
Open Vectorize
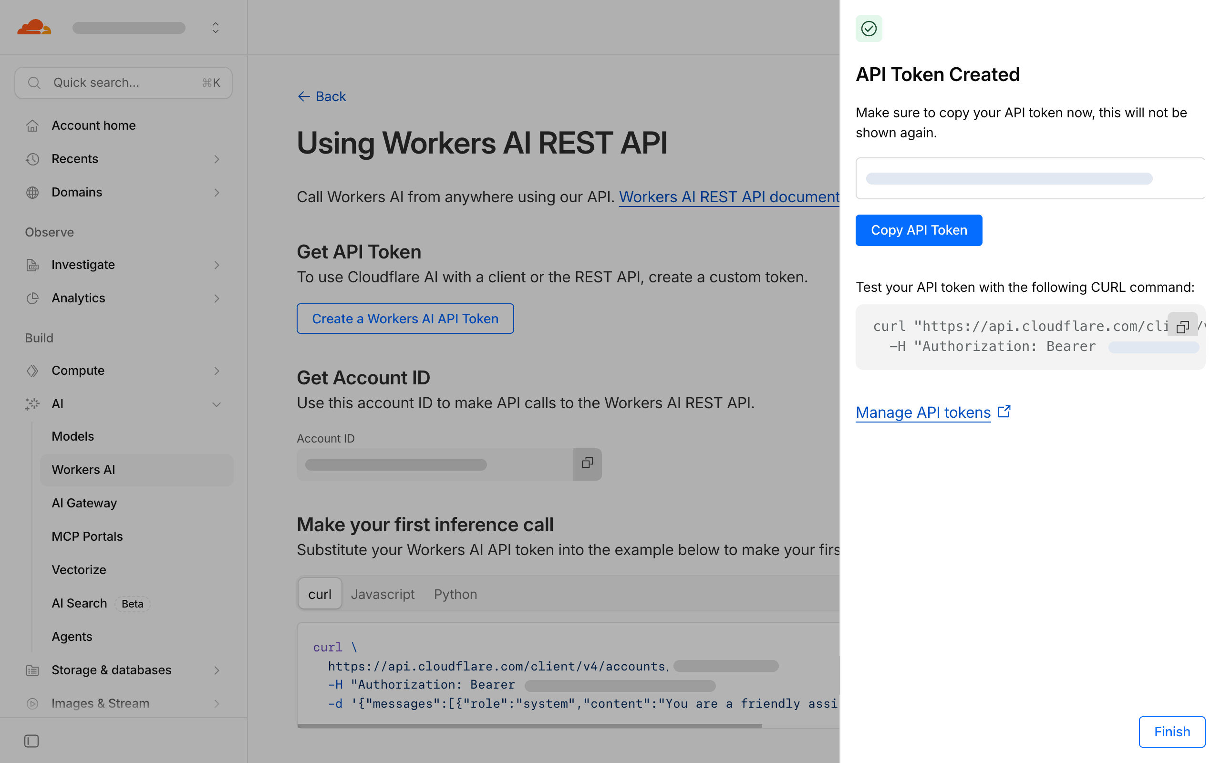click(x=79, y=570)
